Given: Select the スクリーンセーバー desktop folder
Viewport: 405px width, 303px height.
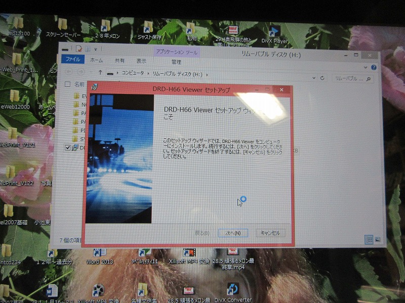Looking at the screenshot, I should coord(63,28).
